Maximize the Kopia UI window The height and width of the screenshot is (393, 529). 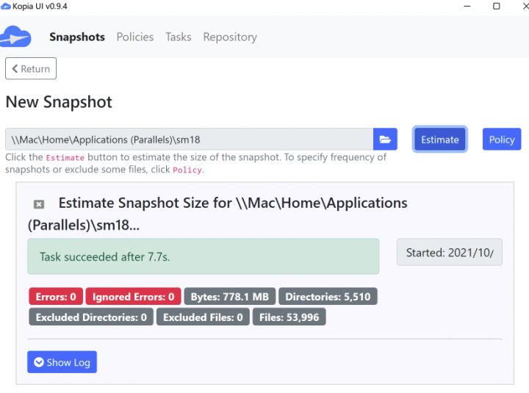pyautogui.click(x=497, y=6)
